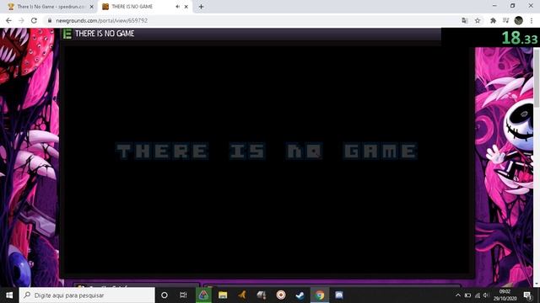Mute the audio-playing tab speaker icon
The image size is (540, 303).
click(177, 7)
